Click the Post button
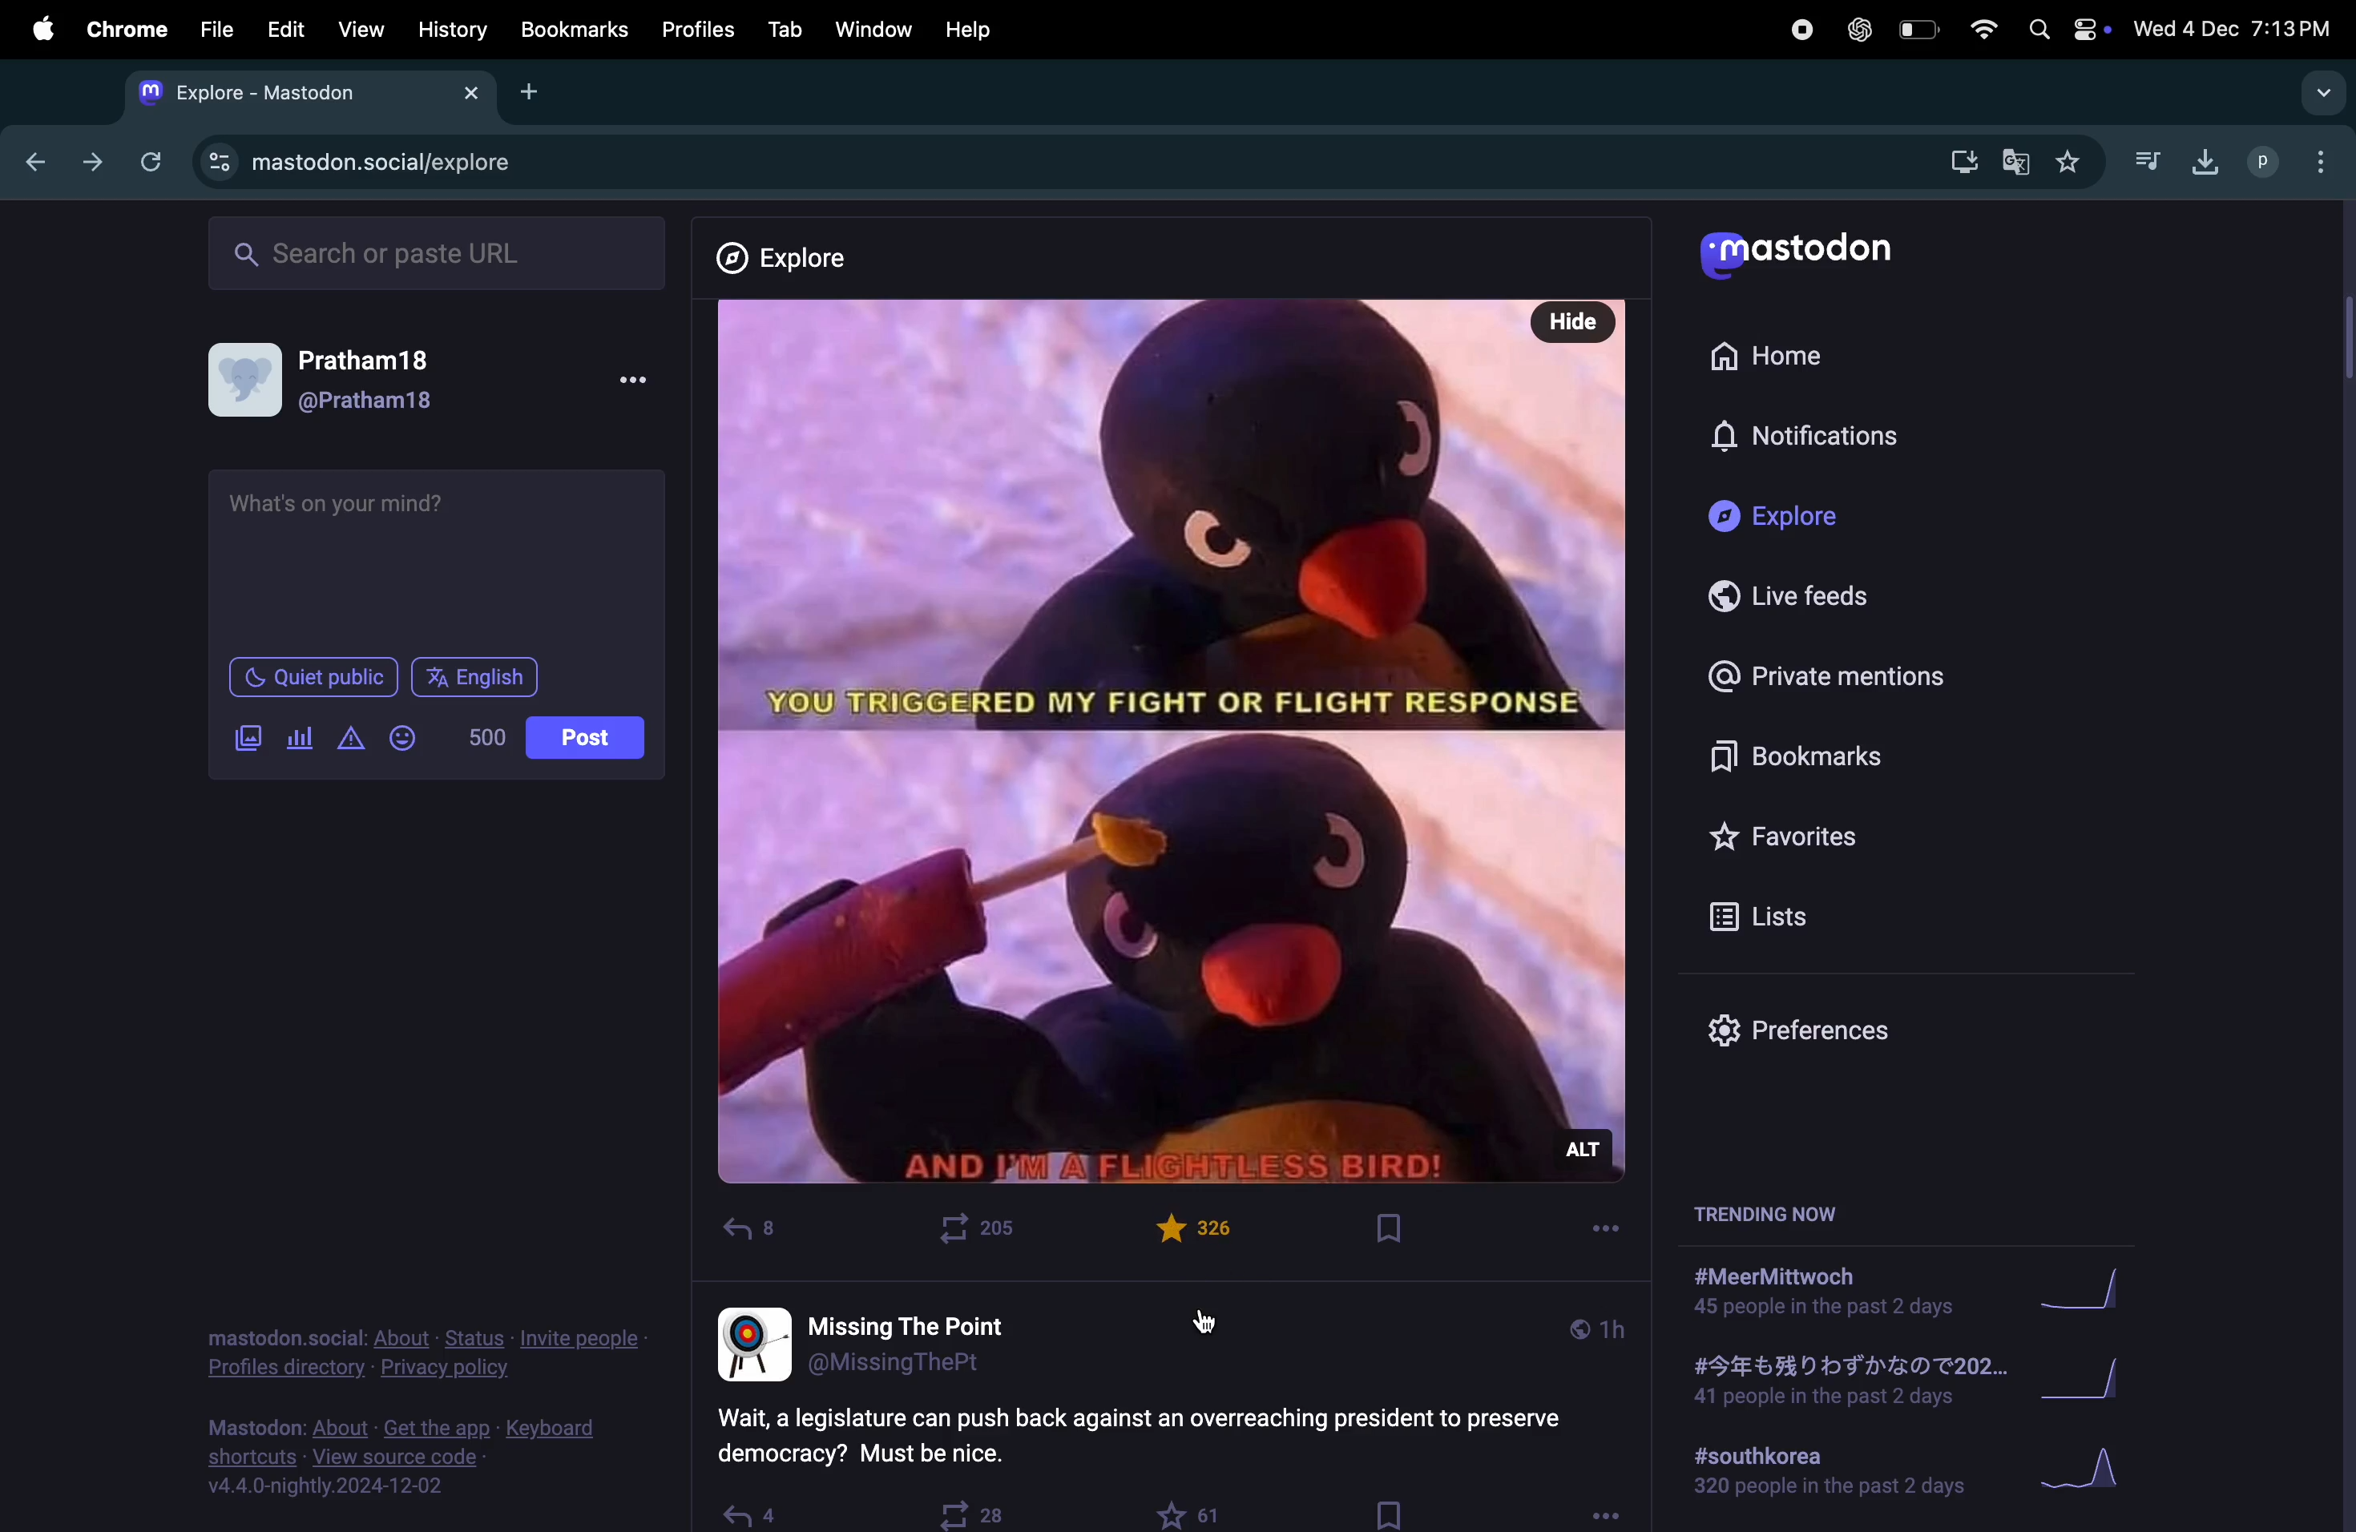This screenshot has width=2356, height=1532. tap(584, 738)
